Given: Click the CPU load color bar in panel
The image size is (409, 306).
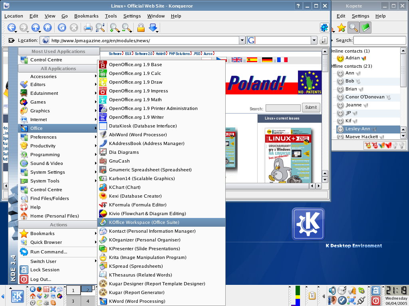Looking at the screenshot, I should point(297,296).
